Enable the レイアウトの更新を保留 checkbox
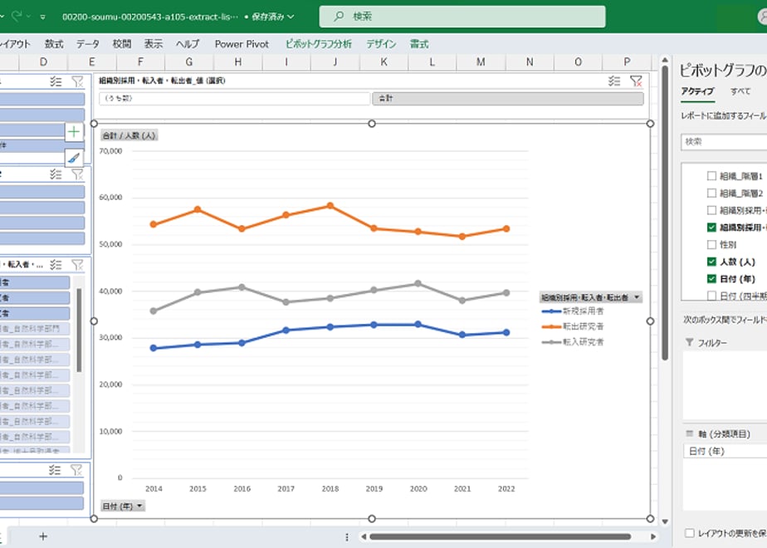 coord(690,533)
